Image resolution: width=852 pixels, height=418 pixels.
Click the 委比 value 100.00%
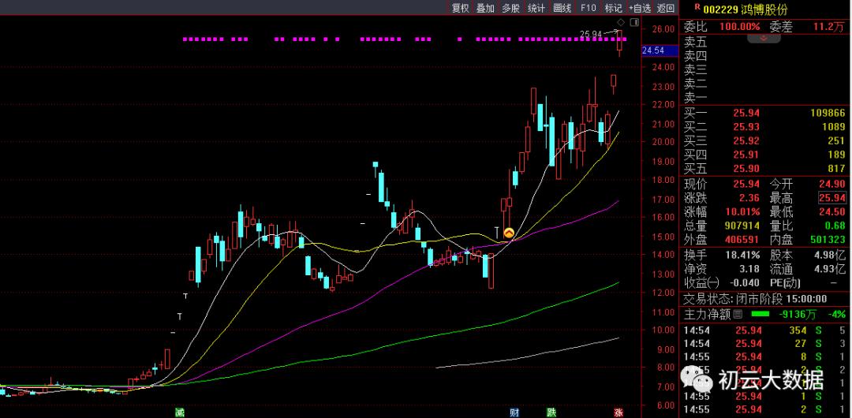[739, 27]
